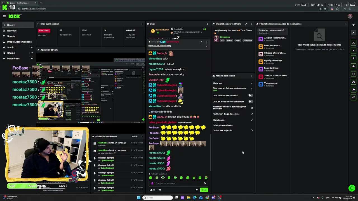The width and height of the screenshot is (358, 201).
Task: Click the speech bubble icon in right sidebar
Action: click(x=354, y=66)
